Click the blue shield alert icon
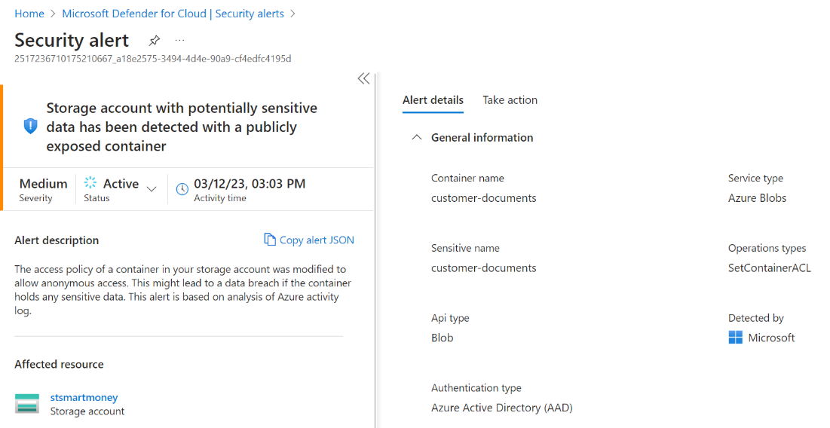This screenshot has width=830, height=428. [31, 127]
